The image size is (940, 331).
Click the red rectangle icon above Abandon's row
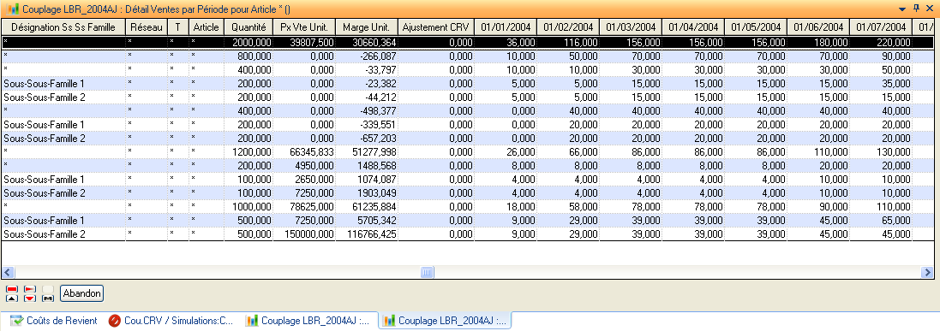coord(12,289)
